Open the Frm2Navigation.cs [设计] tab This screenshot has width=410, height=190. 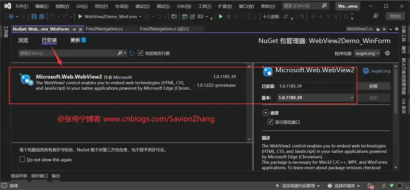click(x=164, y=29)
